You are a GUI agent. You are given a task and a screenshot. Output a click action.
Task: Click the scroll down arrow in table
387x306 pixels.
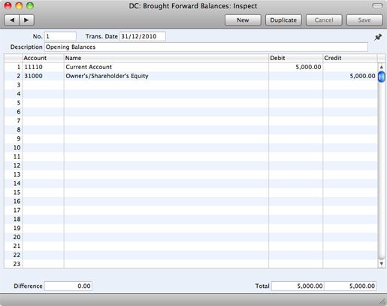click(381, 263)
